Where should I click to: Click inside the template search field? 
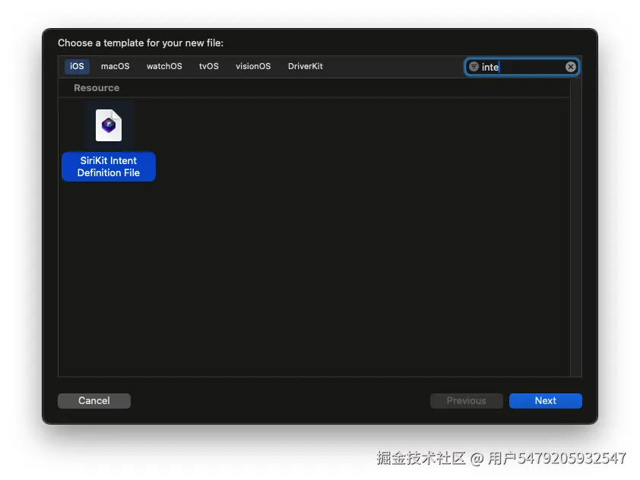(524, 67)
